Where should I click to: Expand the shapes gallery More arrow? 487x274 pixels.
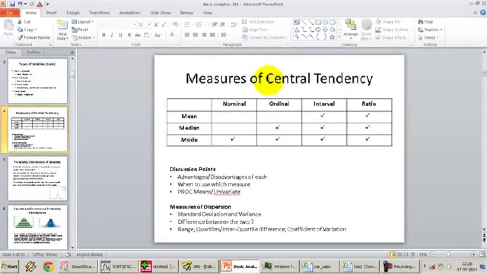tap(339, 37)
